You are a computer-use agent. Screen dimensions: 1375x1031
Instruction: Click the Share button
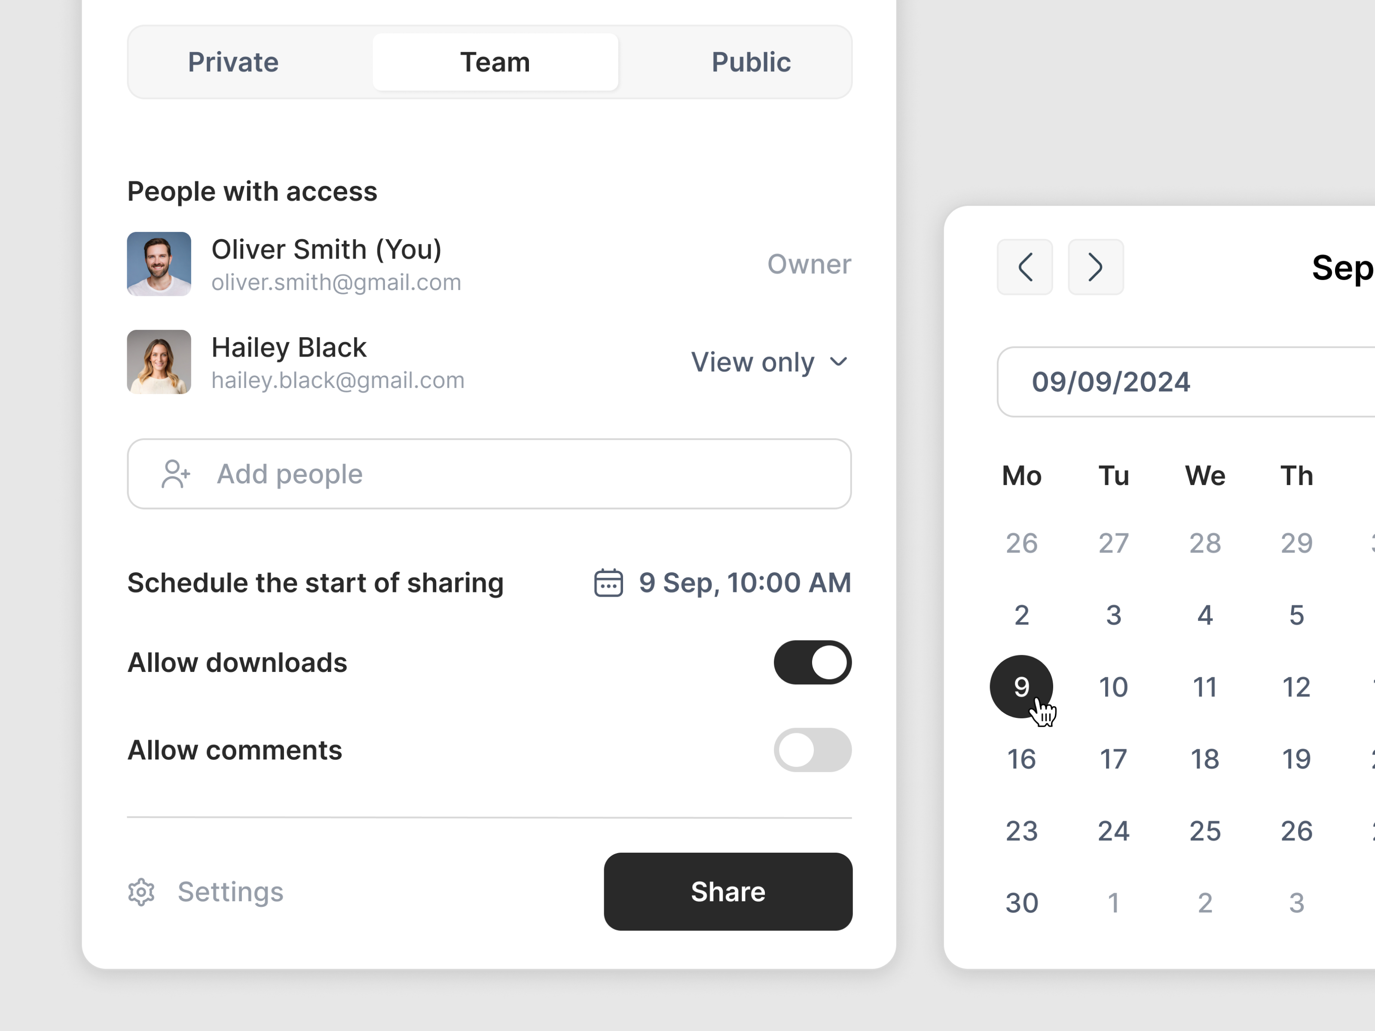pos(728,892)
